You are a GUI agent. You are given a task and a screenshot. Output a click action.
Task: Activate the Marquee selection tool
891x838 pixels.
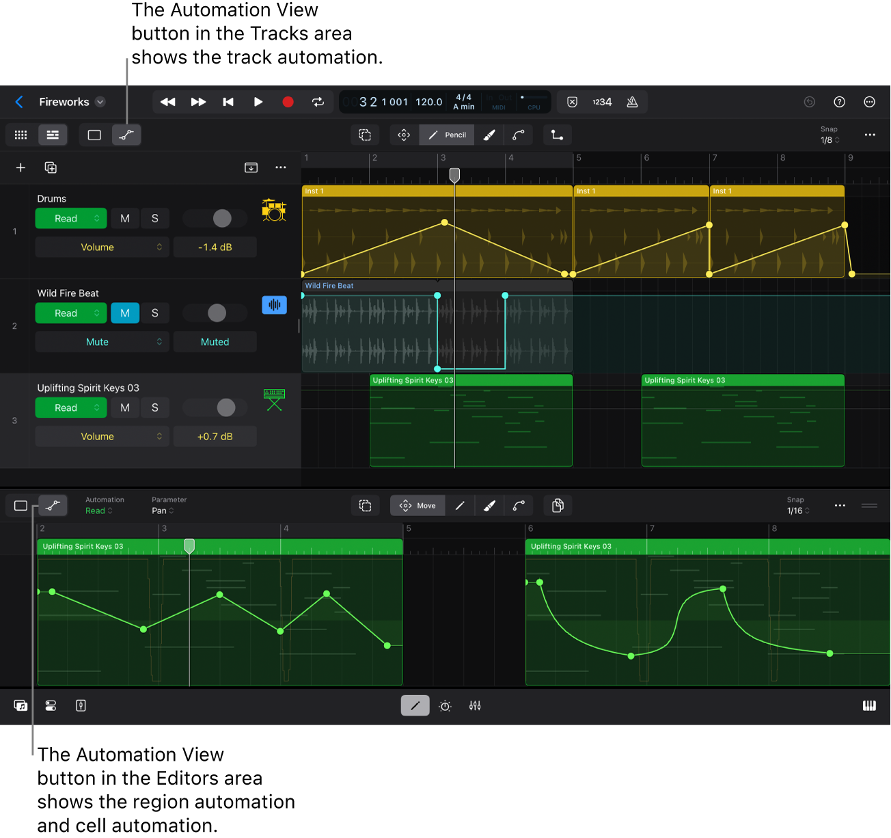(x=365, y=135)
